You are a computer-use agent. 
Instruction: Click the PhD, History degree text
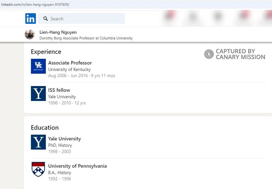click(60, 145)
